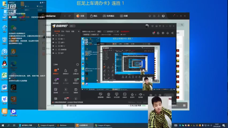
Task: Open WeGame more-options icon with red dot
Action: [174, 16]
